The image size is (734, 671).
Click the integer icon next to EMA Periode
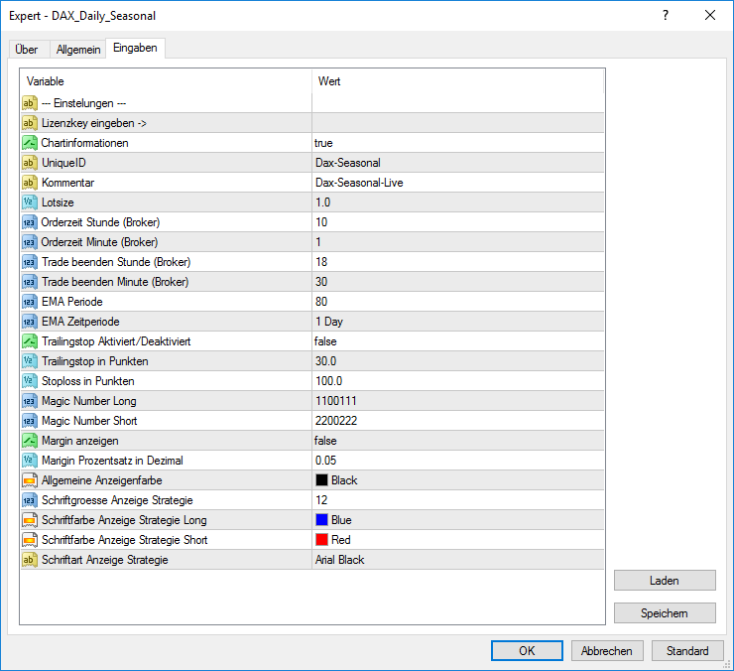30,302
